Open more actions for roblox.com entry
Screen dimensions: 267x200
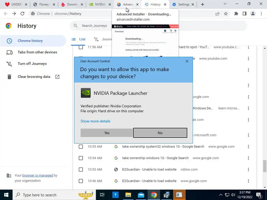click(248, 170)
